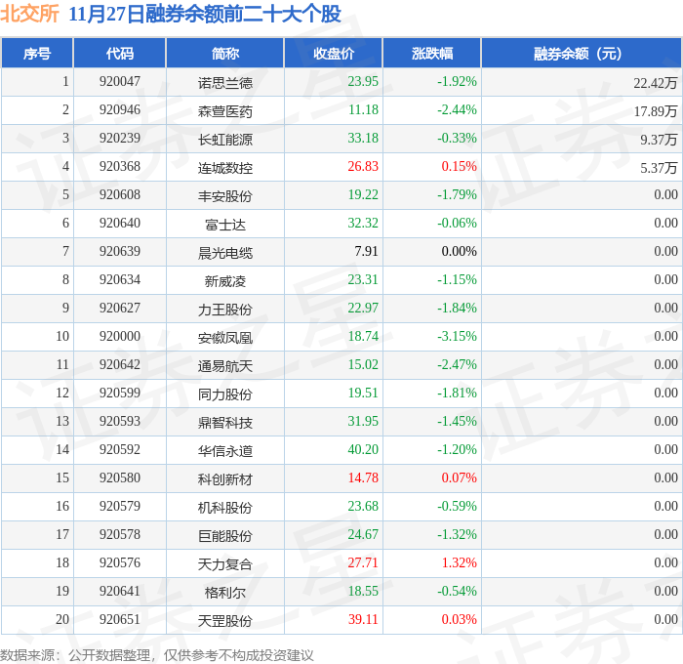The height and width of the screenshot is (664, 683).
Task: Select stock name 晨光电缆
Action: [x=224, y=253]
